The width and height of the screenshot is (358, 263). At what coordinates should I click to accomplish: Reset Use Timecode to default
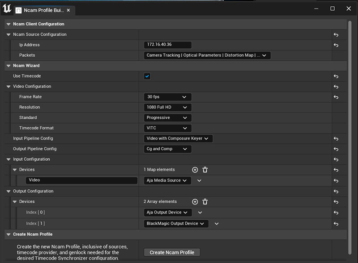click(x=336, y=76)
